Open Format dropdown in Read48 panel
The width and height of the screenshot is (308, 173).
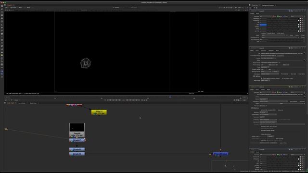click(268, 58)
